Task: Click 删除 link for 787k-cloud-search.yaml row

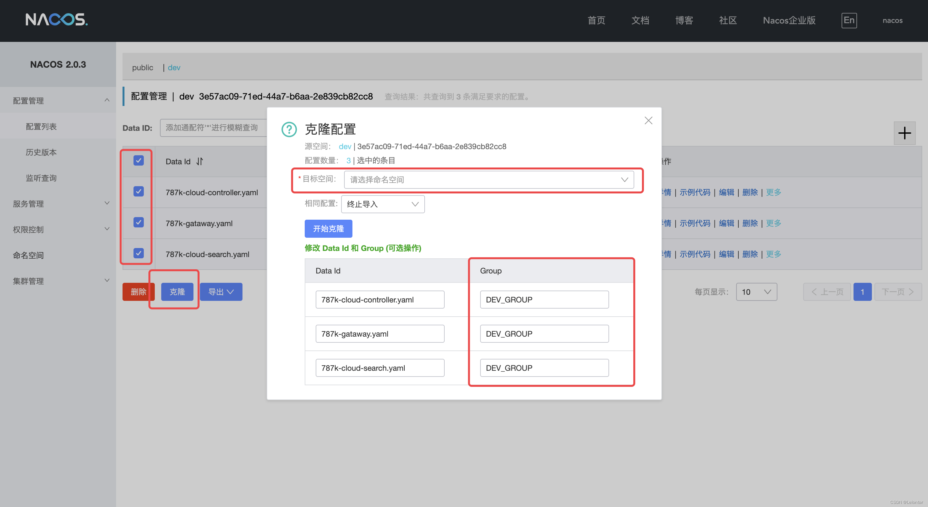Action: [750, 254]
